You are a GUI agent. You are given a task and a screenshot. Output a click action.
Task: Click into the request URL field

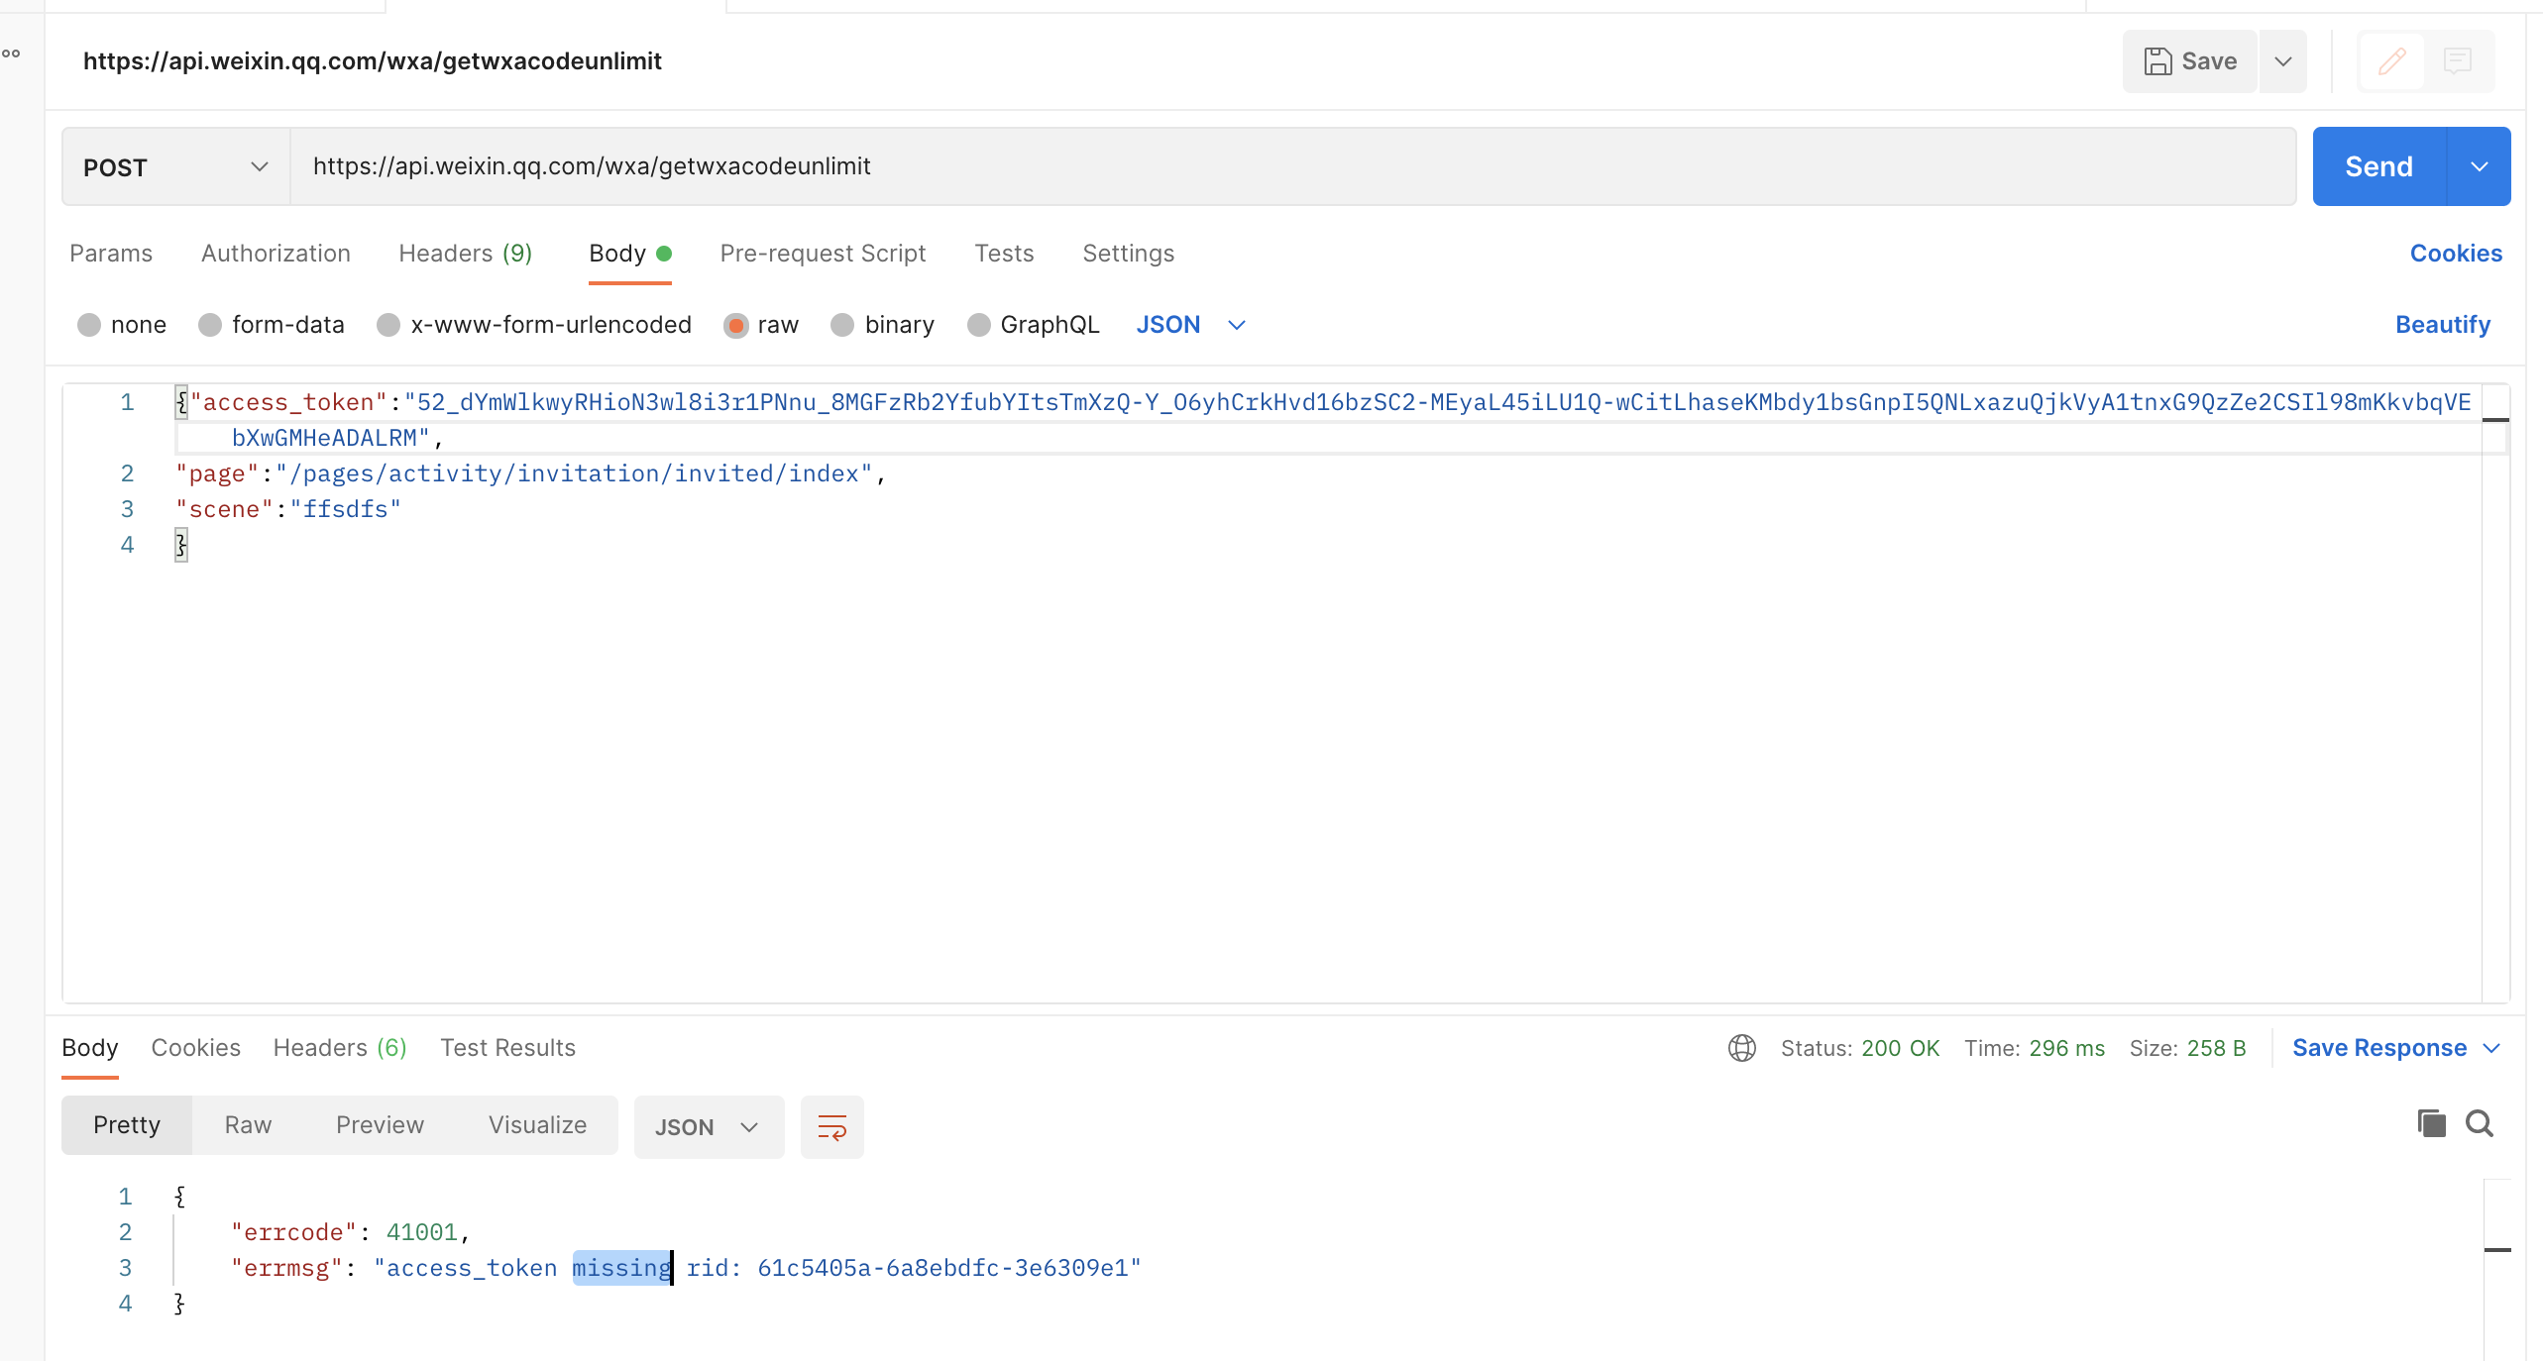(x=1288, y=166)
